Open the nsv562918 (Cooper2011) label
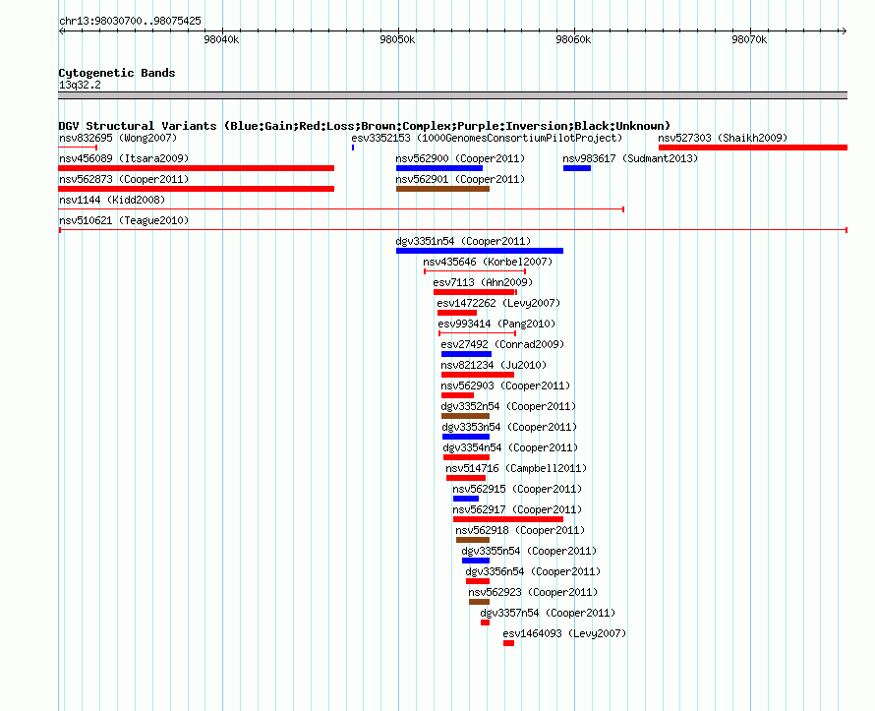Screen dimensions: 875x711 coord(520,530)
